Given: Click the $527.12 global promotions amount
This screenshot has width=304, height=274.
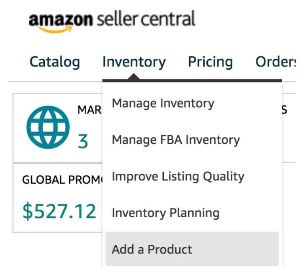Looking at the screenshot, I should 59,211.
